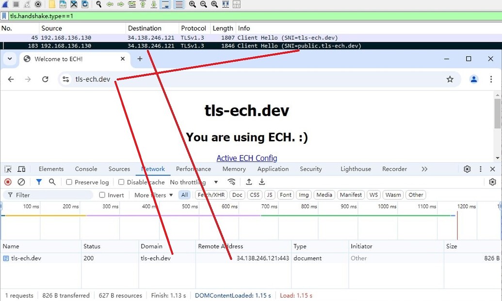The width and height of the screenshot is (502, 301).
Task: Open the Active ECH Config link
Action: tap(247, 158)
